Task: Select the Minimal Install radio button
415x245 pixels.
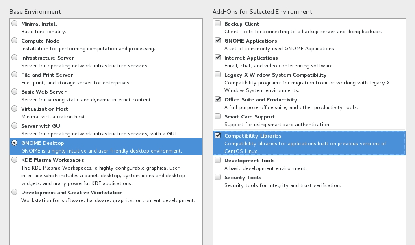Action: click(x=15, y=24)
